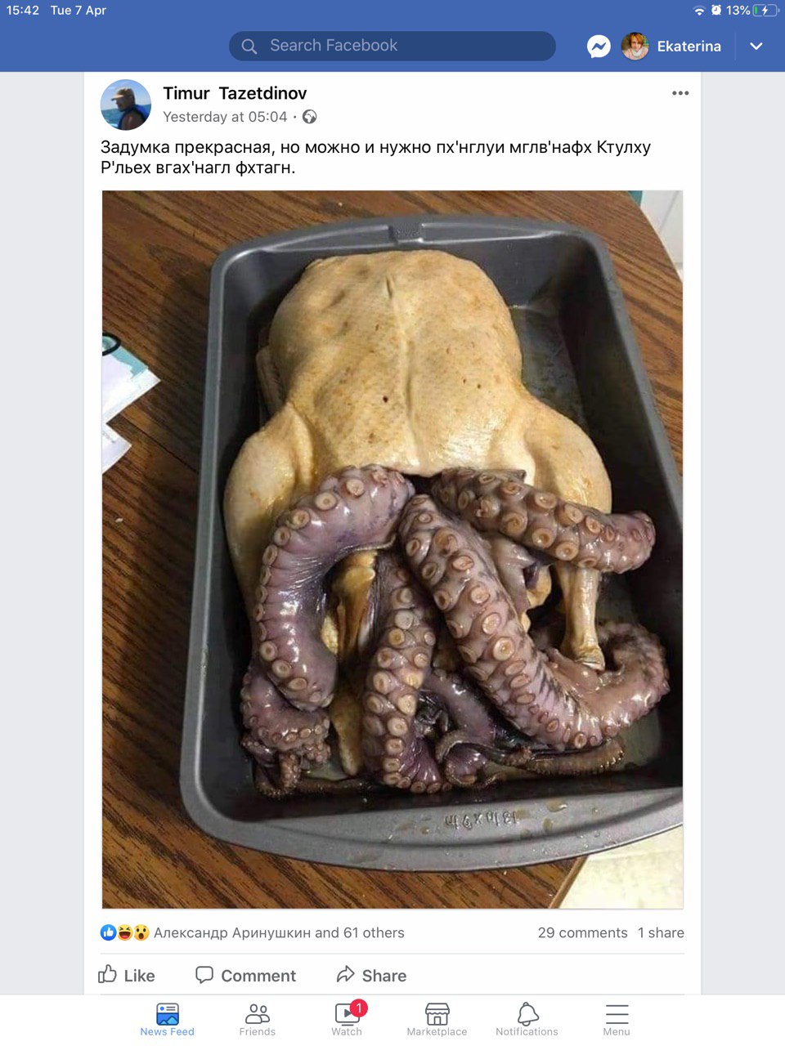Open the Messenger icon in header
Image resolution: width=785 pixels, height=1046 pixels.
(x=599, y=47)
